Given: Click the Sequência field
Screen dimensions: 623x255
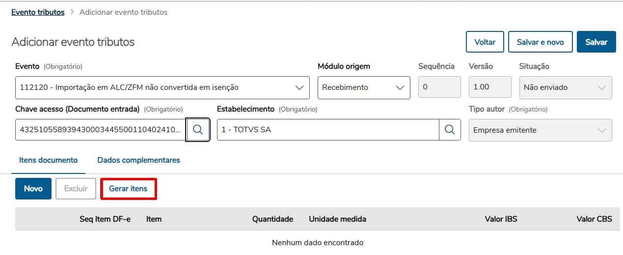Looking at the screenshot, I should coord(439,87).
